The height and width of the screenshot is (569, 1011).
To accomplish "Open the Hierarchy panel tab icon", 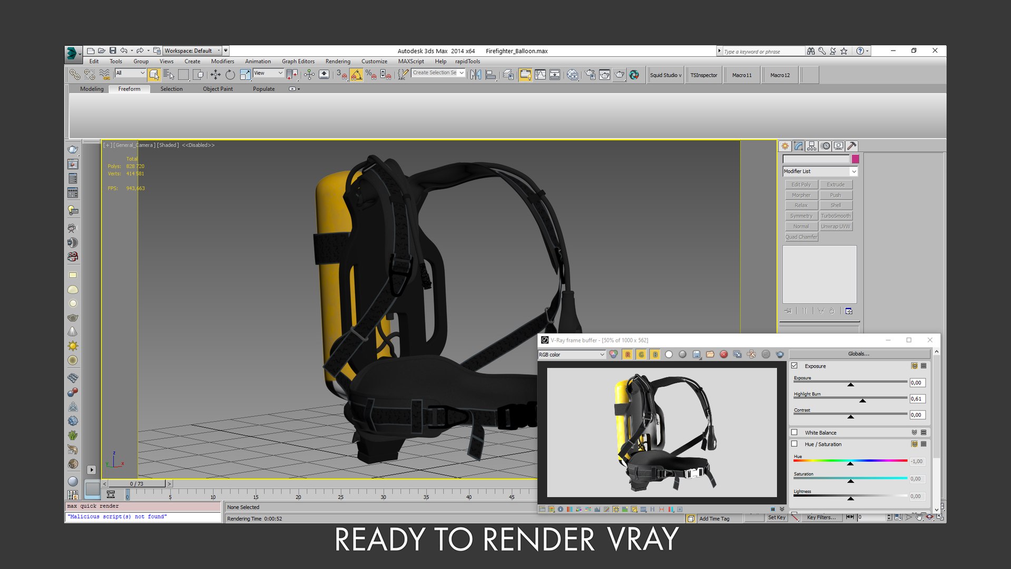I will coord(812,146).
